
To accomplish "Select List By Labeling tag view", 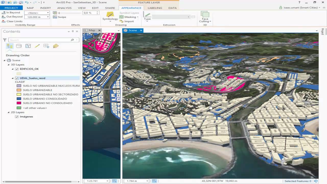I will pyautogui.click(x=56, y=46).
